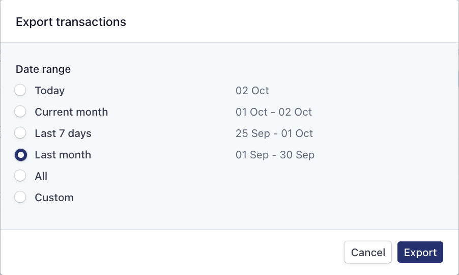The image size is (459, 275).
Task: Click the "Date range" section heading
Action: pos(43,69)
